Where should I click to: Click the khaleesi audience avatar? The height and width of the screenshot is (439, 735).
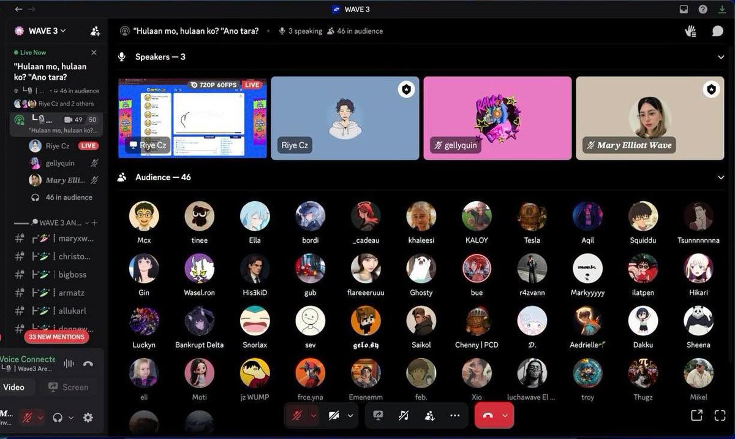coord(421,216)
